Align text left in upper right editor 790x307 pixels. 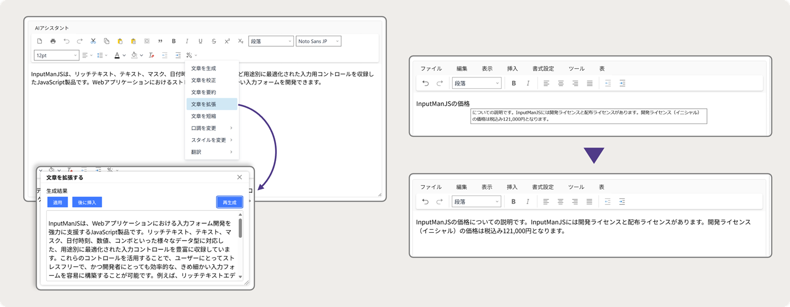click(x=547, y=83)
